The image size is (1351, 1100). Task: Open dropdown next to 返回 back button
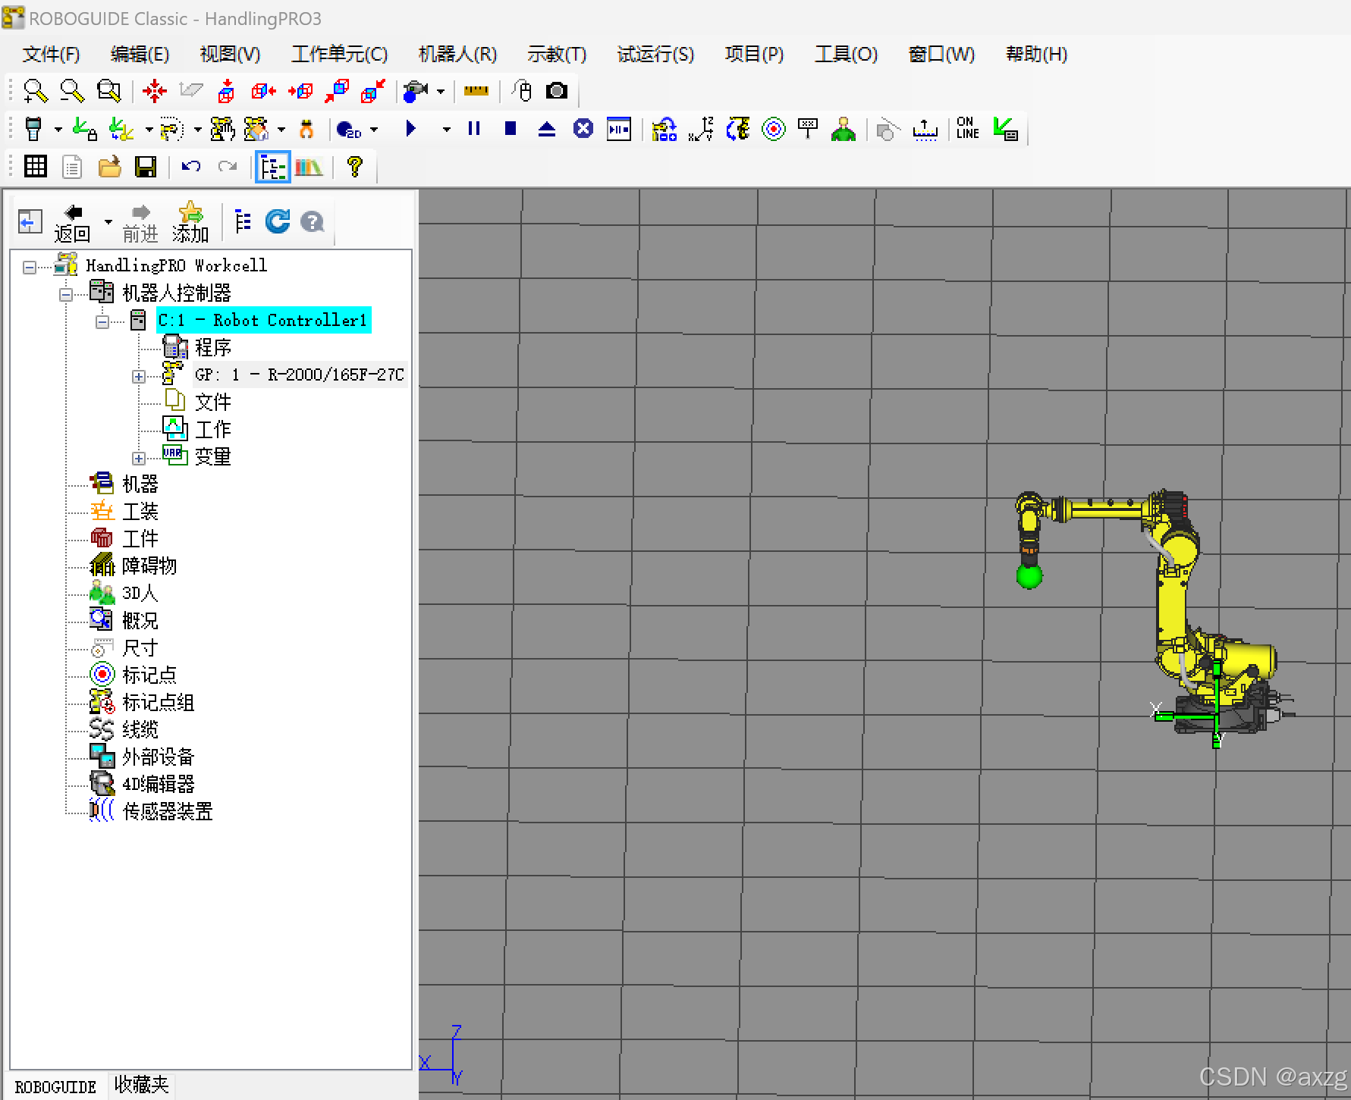(108, 222)
